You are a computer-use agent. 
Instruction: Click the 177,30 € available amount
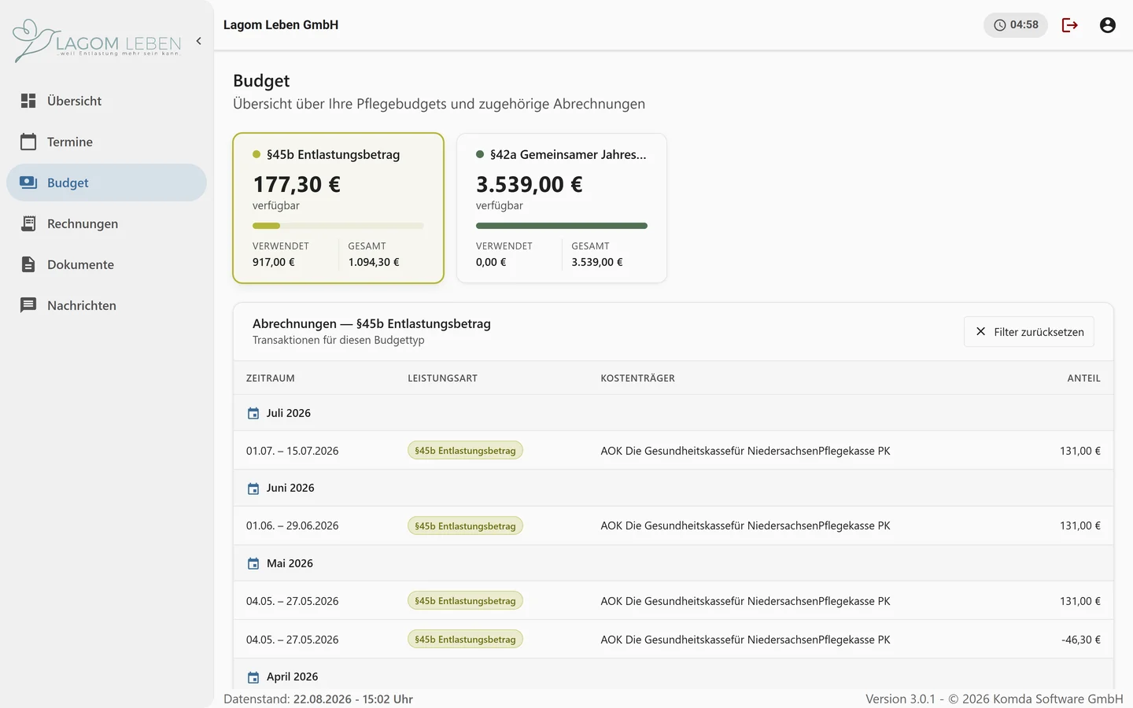297,184
